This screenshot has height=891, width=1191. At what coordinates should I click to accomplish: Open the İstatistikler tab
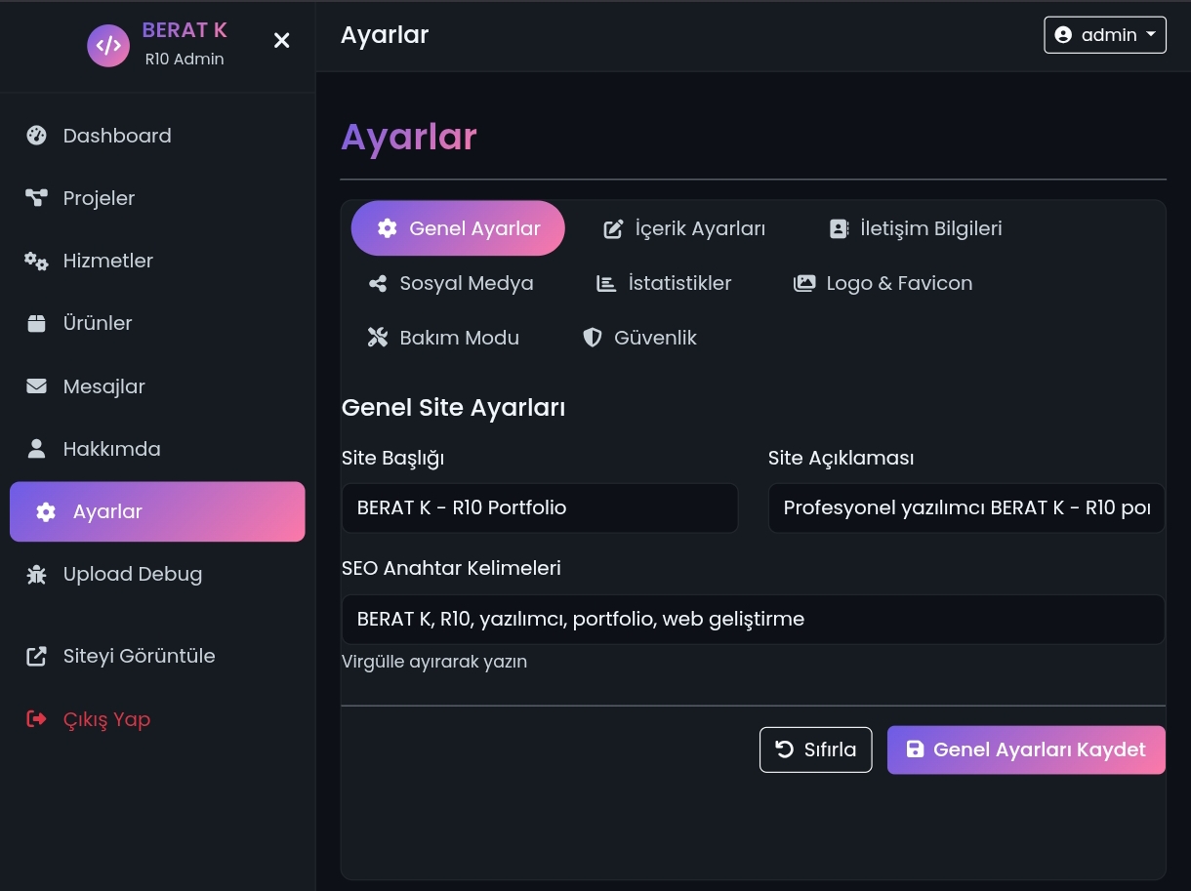pyautogui.click(x=664, y=283)
